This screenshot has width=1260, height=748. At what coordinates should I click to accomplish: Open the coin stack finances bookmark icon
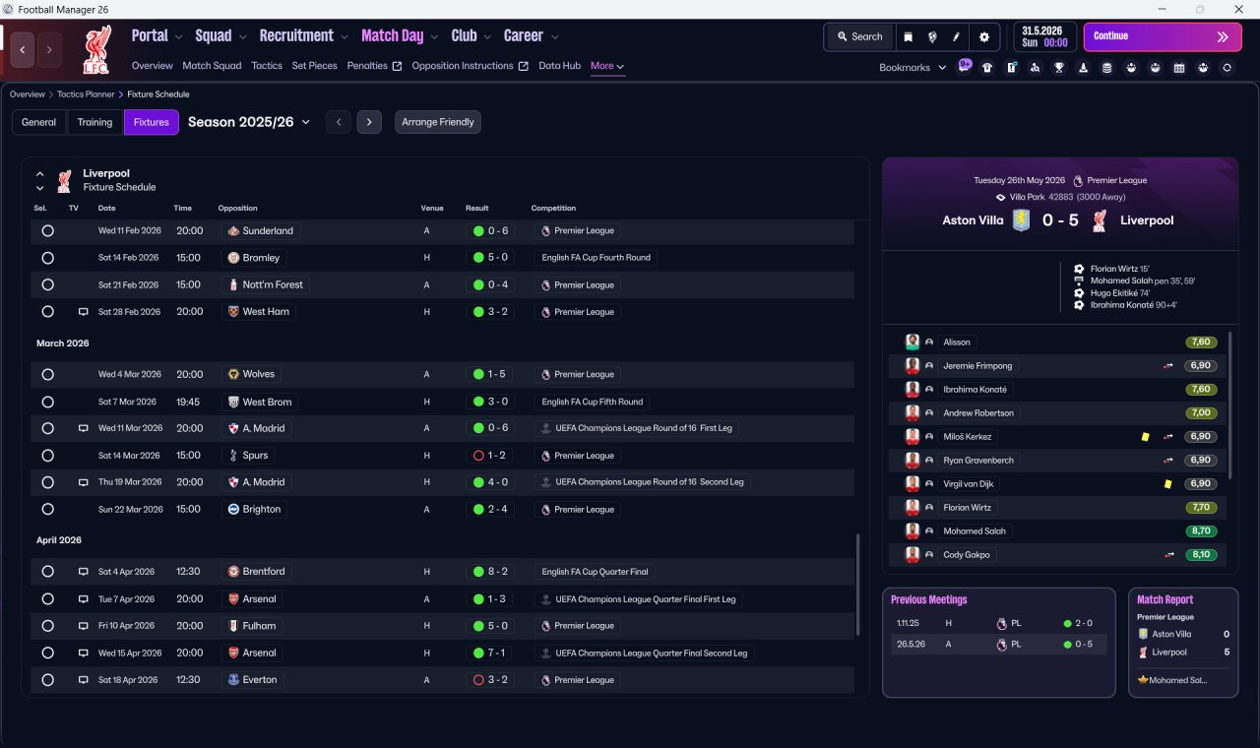1106,68
